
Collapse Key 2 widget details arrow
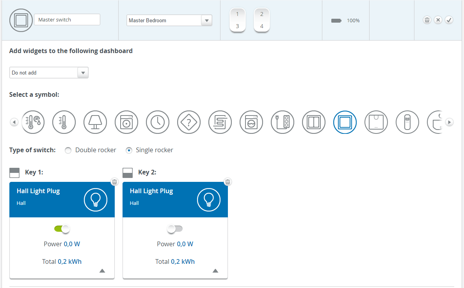[215, 271]
